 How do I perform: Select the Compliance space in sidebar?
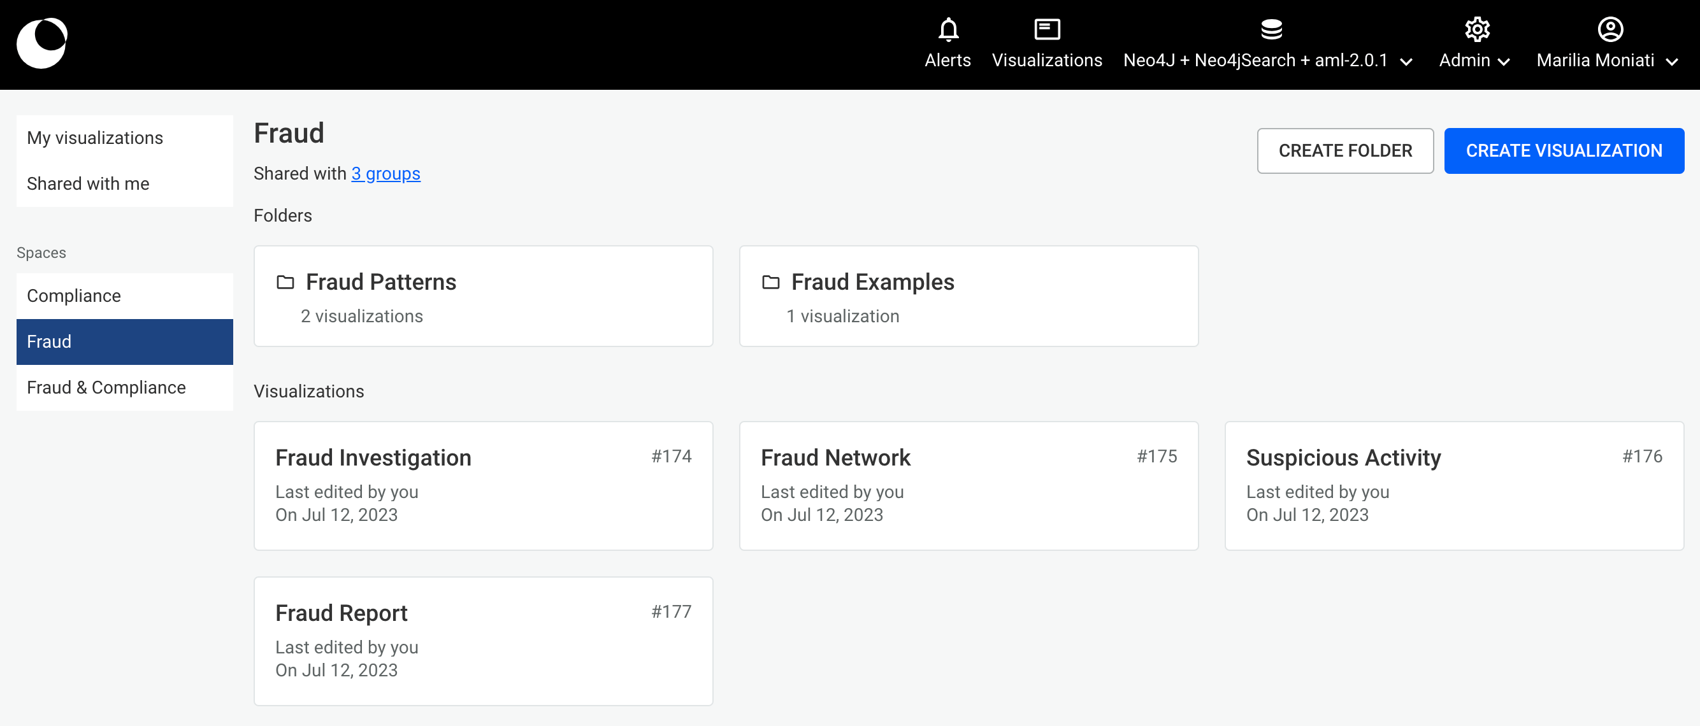(74, 295)
